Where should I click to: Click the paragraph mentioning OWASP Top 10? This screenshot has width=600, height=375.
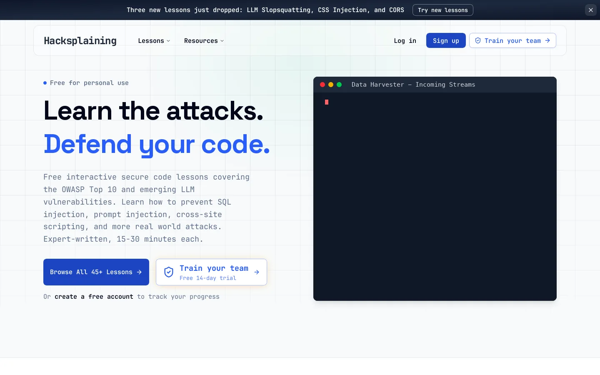pyautogui.click(x=147, y=208)
